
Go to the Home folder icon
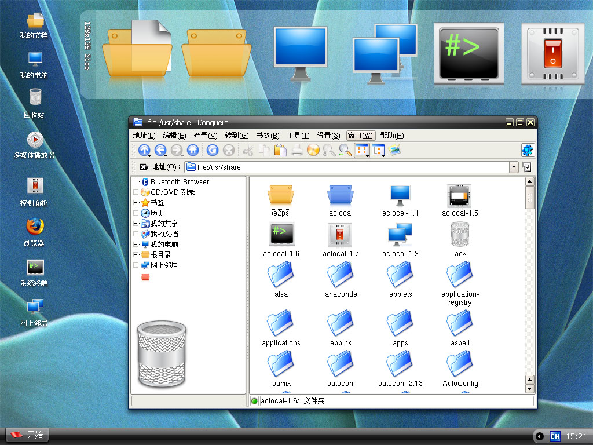tap(193, 150)
